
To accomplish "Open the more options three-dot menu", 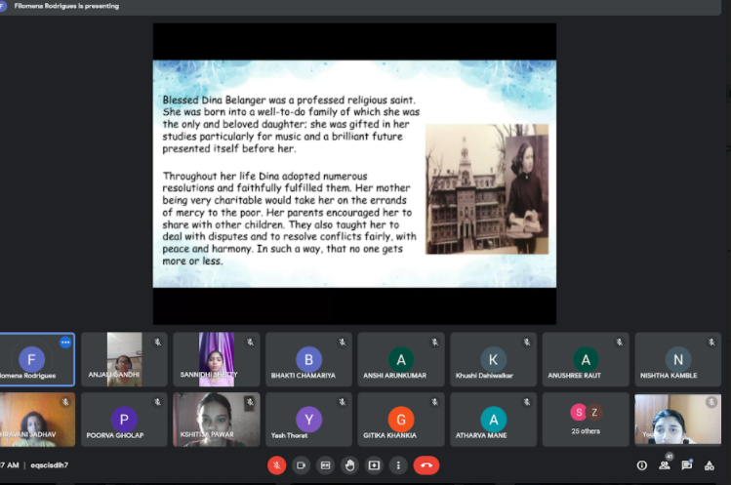I will tap(398, 465).
